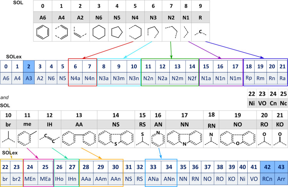Select the methyl-substituted ring under me
The image size is (288, 187).
[27, 138]
